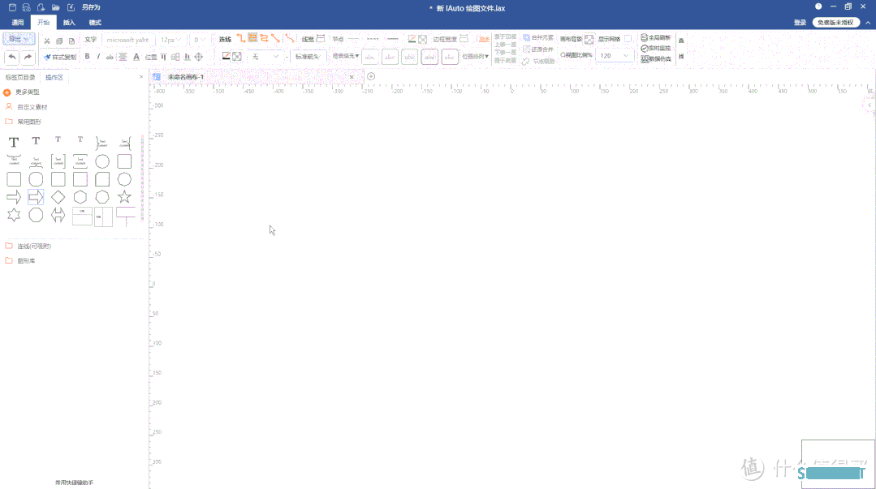
Task: Select the orthogonal connector line tool
Action: (x=241, y=38)
